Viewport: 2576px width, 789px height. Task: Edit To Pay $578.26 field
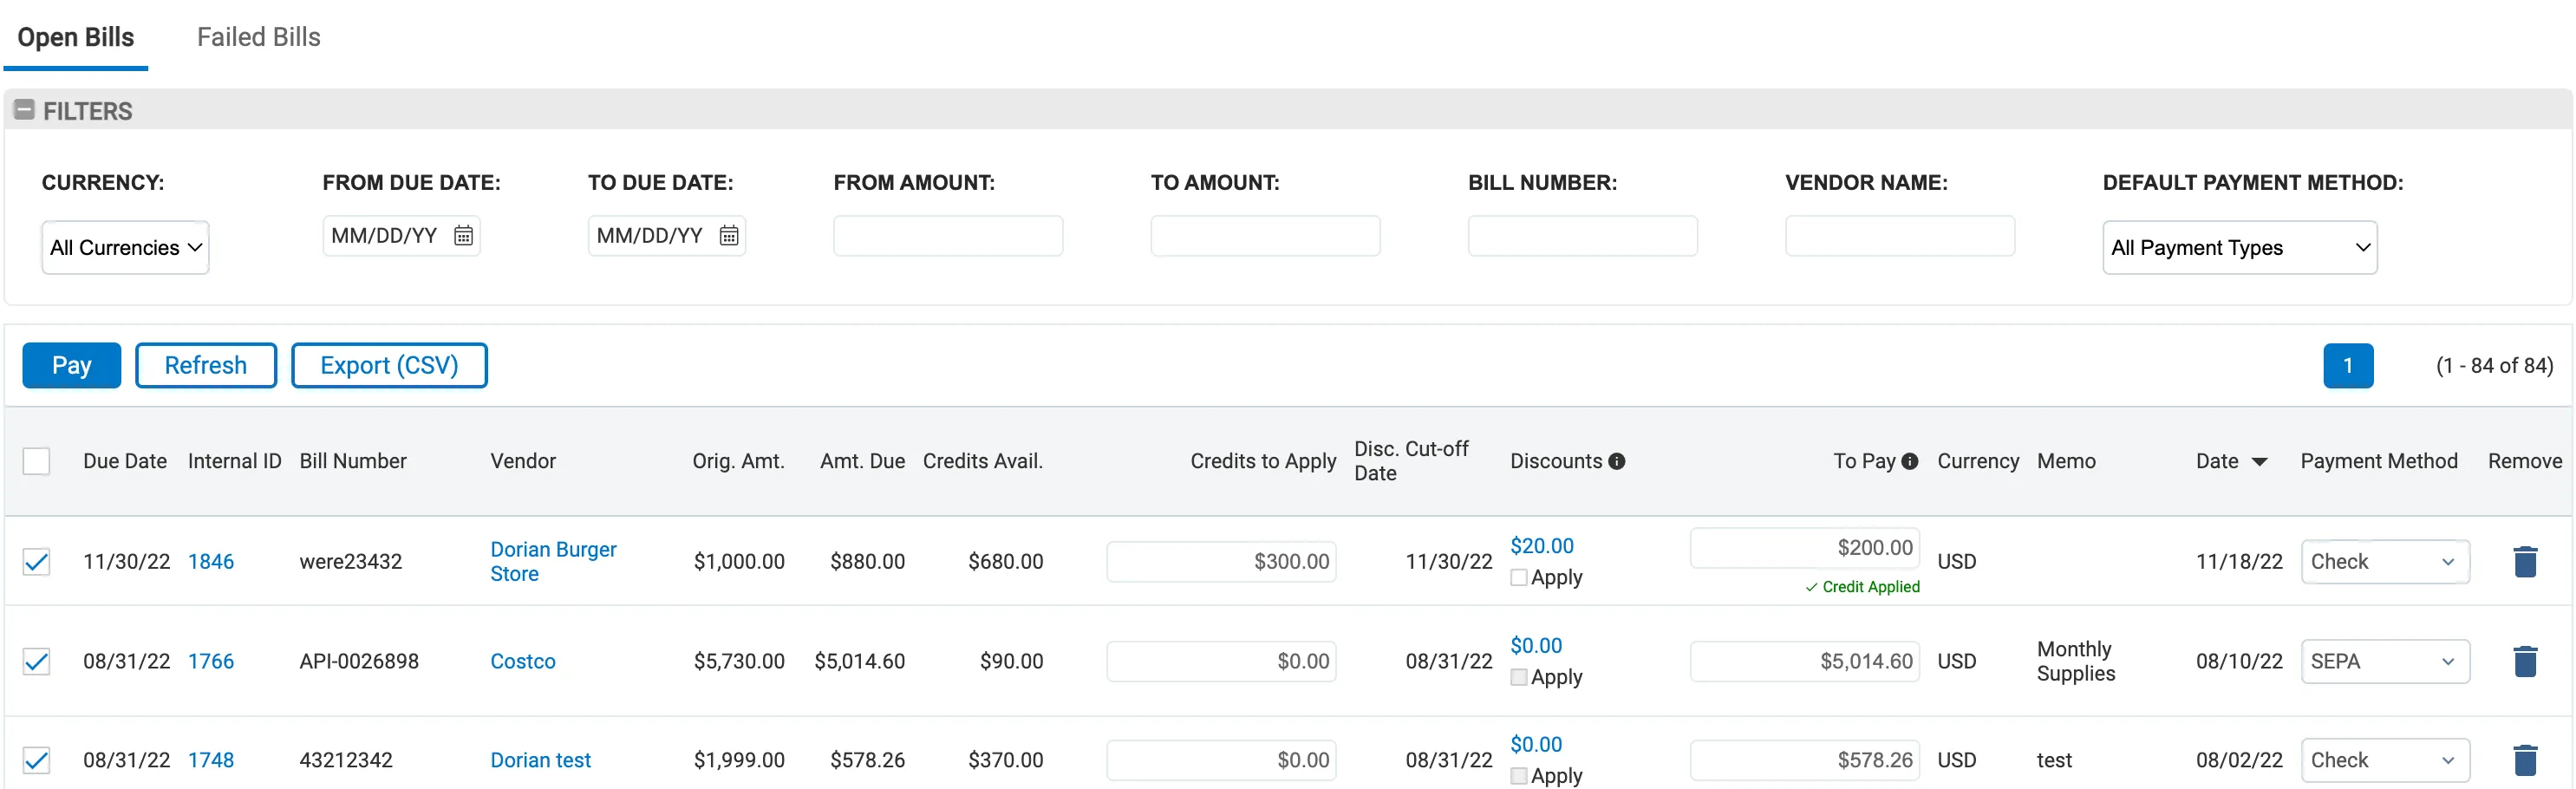coord(1804,760)
